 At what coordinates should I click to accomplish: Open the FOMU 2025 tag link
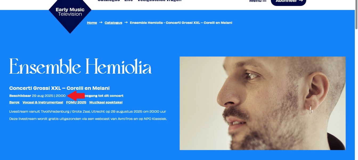click(x=76, y=102)
